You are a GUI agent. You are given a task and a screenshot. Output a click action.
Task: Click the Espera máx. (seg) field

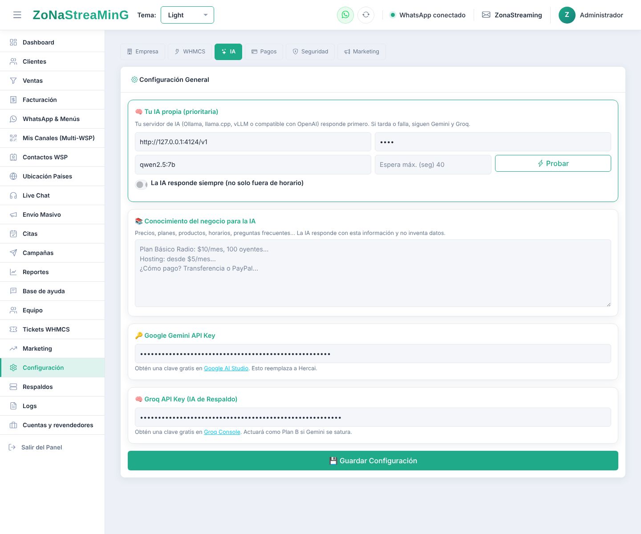(x=433, y=165)
